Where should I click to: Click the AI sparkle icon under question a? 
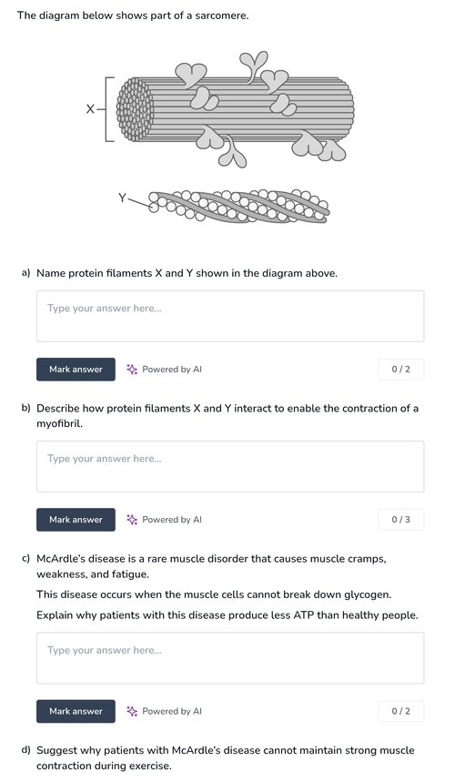click(132, 369)
